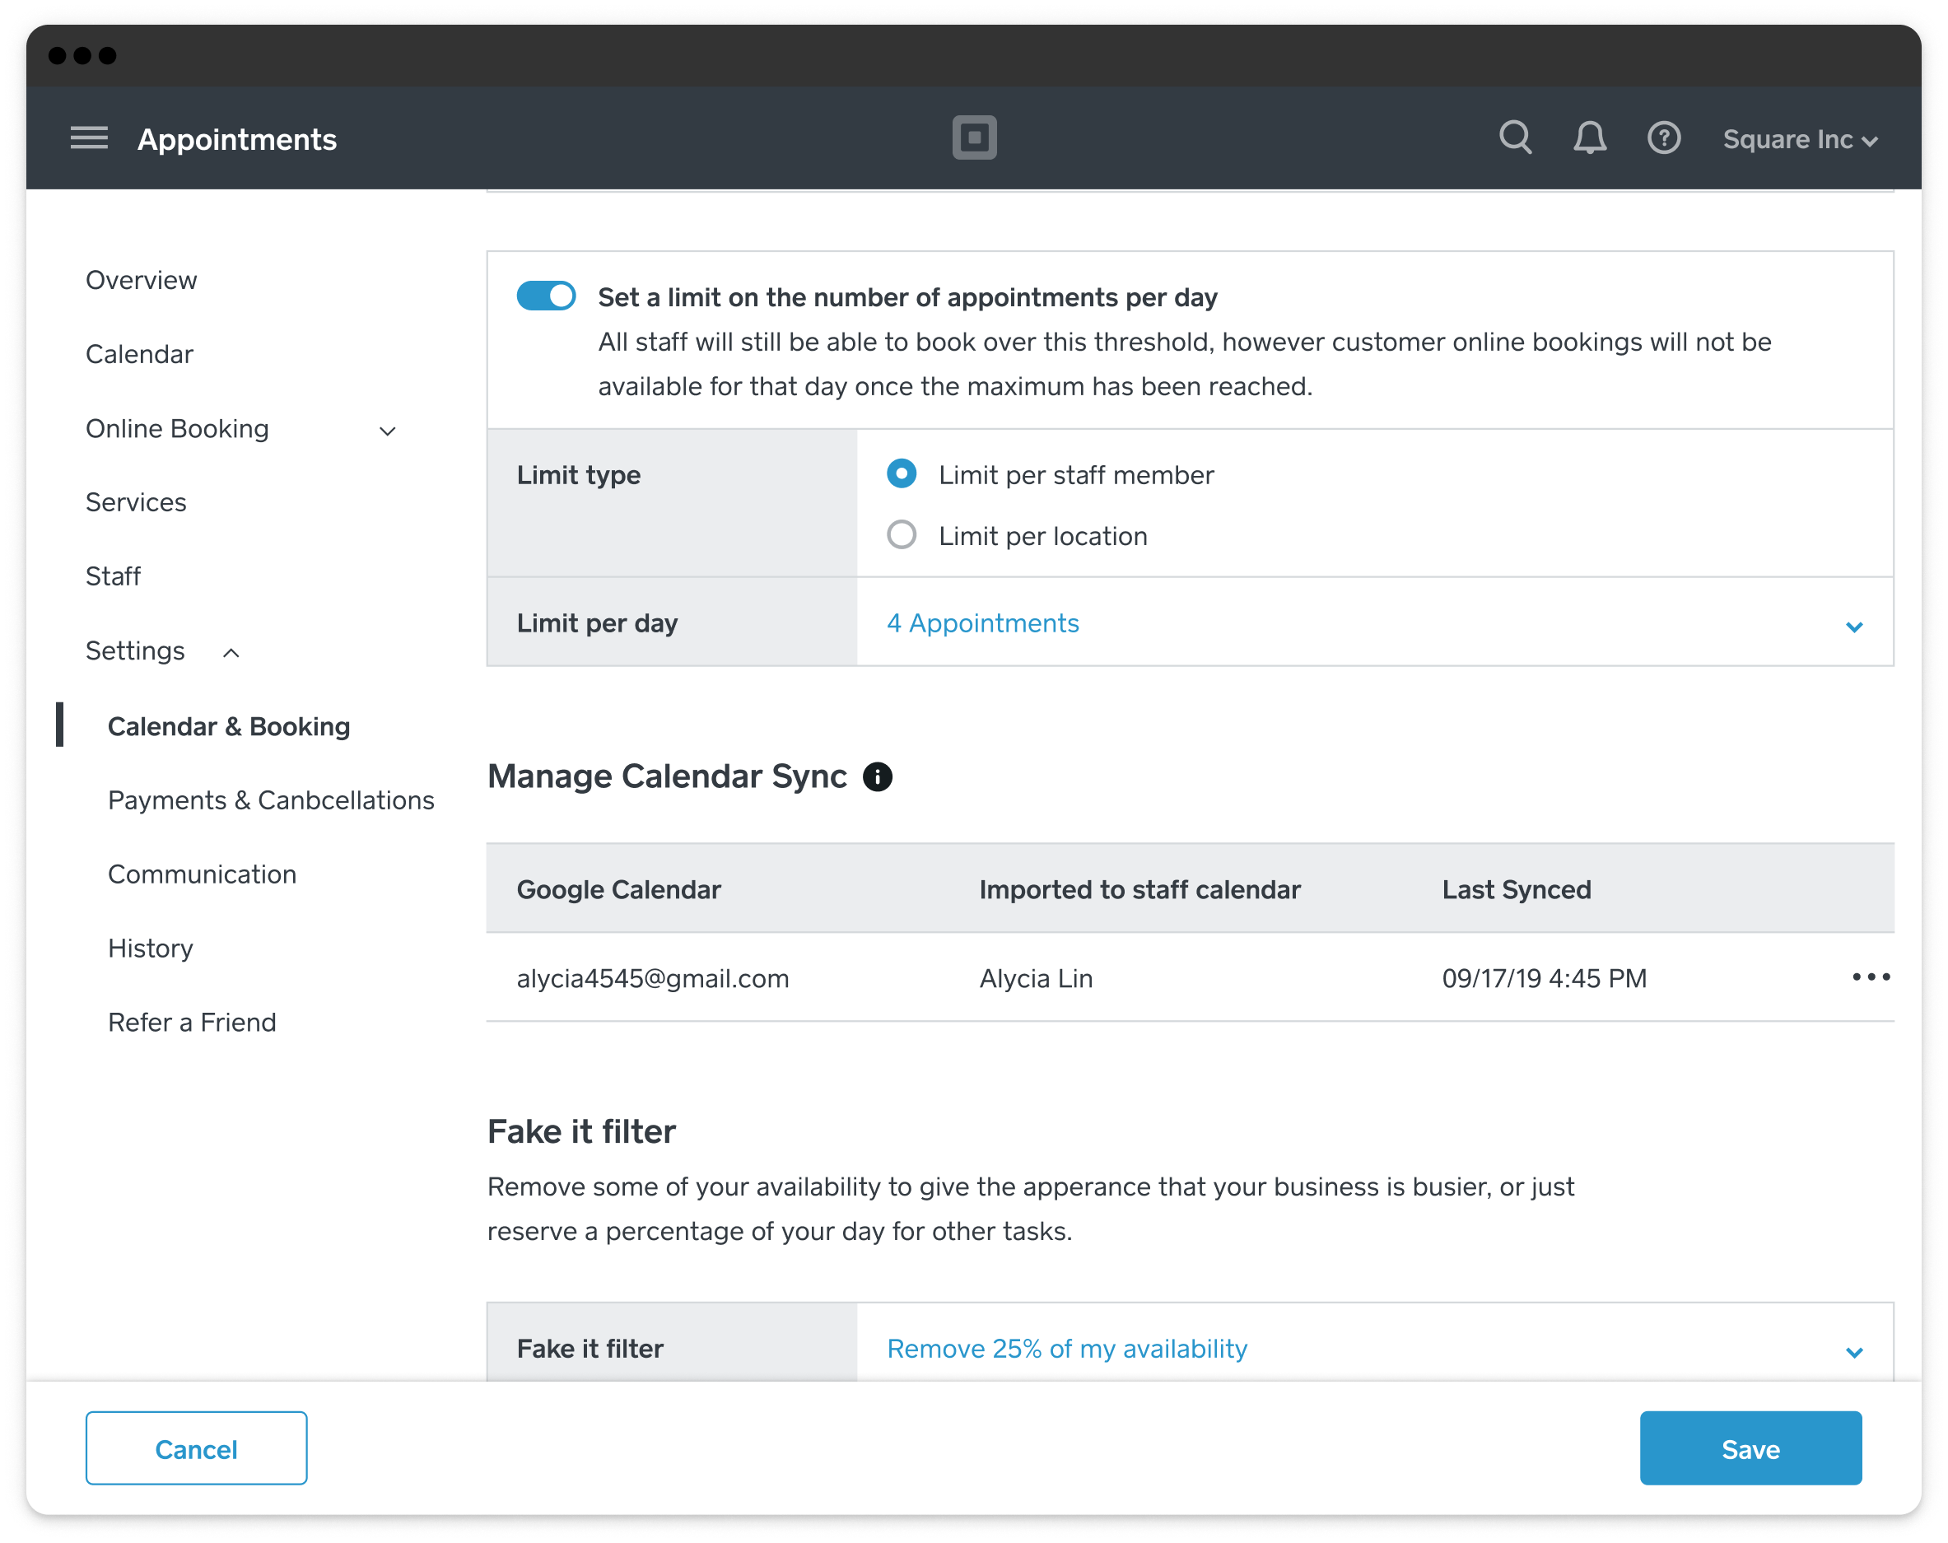Open History settings page
The image size is (1948, 1543).
coord(150,949)
